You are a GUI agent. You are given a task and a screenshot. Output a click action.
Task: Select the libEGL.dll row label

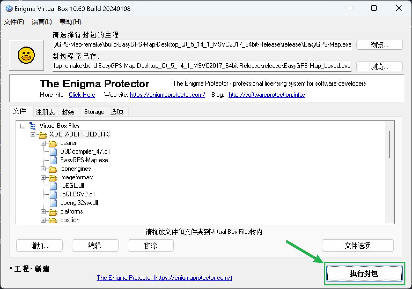tap(72, 186)
